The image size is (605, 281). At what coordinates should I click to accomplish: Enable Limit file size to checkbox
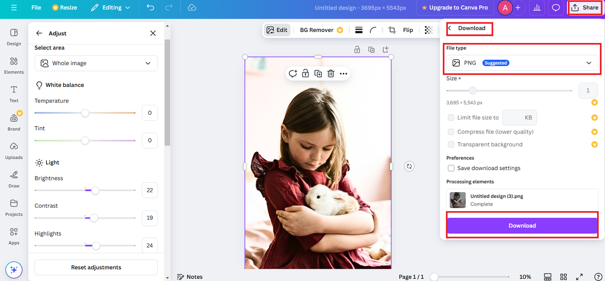[451, 118]
